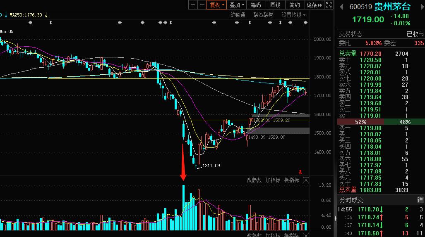Click the rightmost star event marker
The height and width of the screenshot is (237, 425).
point(305,23)
